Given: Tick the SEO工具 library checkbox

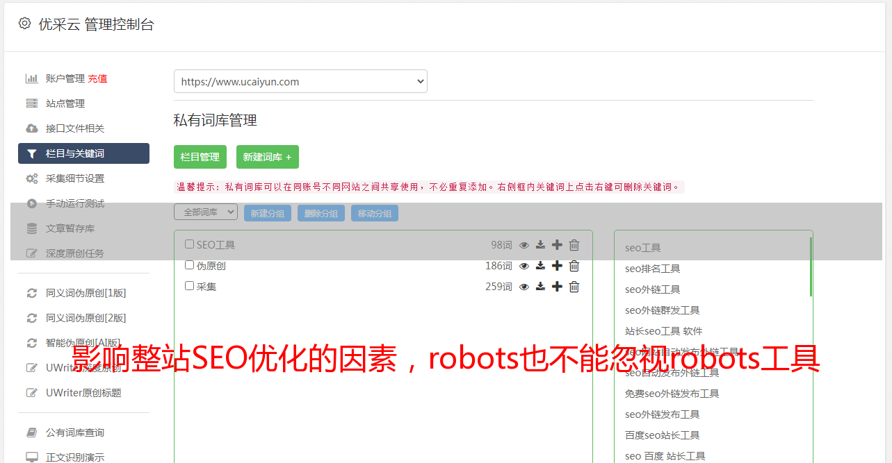Looking at the screenshot, I should (x=189, y=244).
